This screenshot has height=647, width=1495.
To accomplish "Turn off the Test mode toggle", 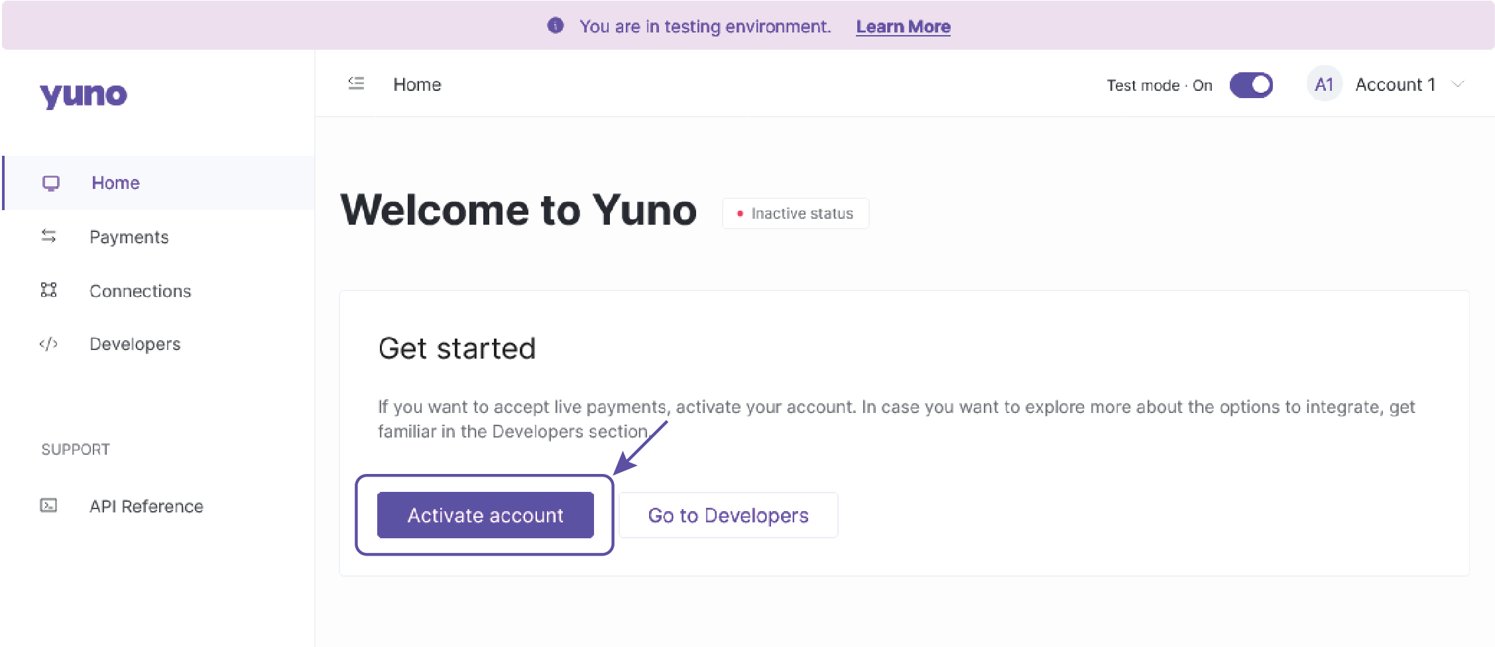I will pos(1251,85).
